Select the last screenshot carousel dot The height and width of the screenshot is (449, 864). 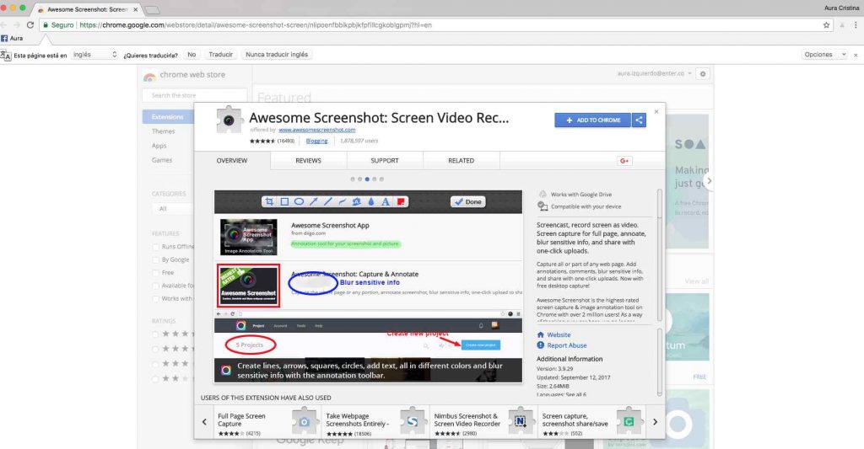(x=381, y=179)
